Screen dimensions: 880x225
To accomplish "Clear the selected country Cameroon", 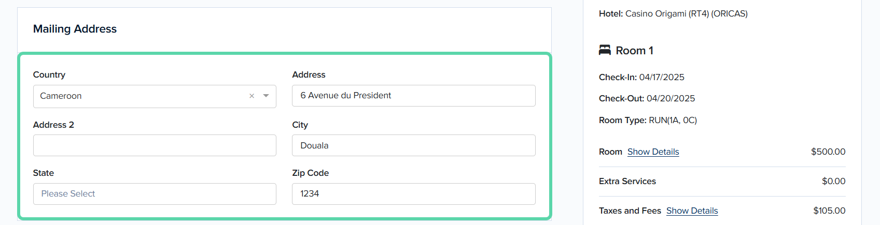I will 252,96.
